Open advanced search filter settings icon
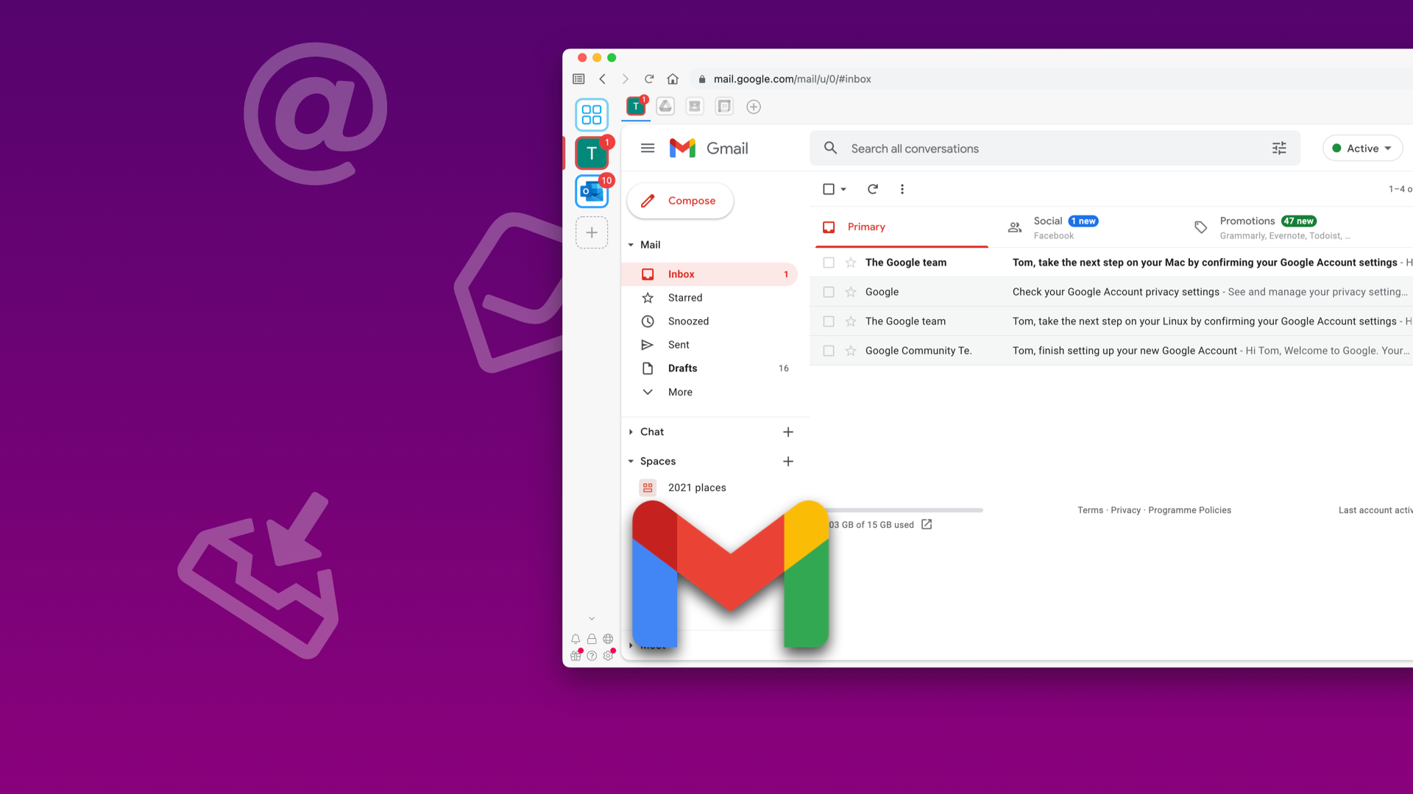 tap(1279, 149)
